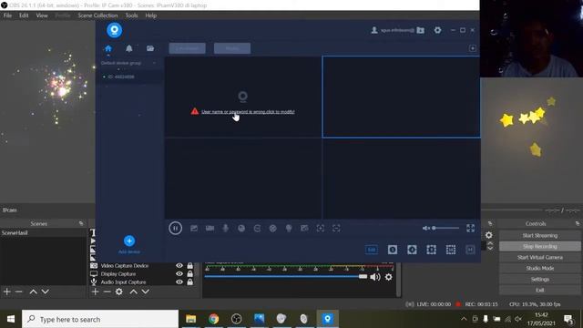Viewport: 583px width, 328px height.
Task: Open the OBS Help menu
Action: tap(151, 15)
